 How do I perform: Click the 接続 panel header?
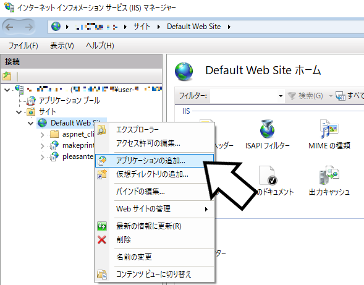81,62
